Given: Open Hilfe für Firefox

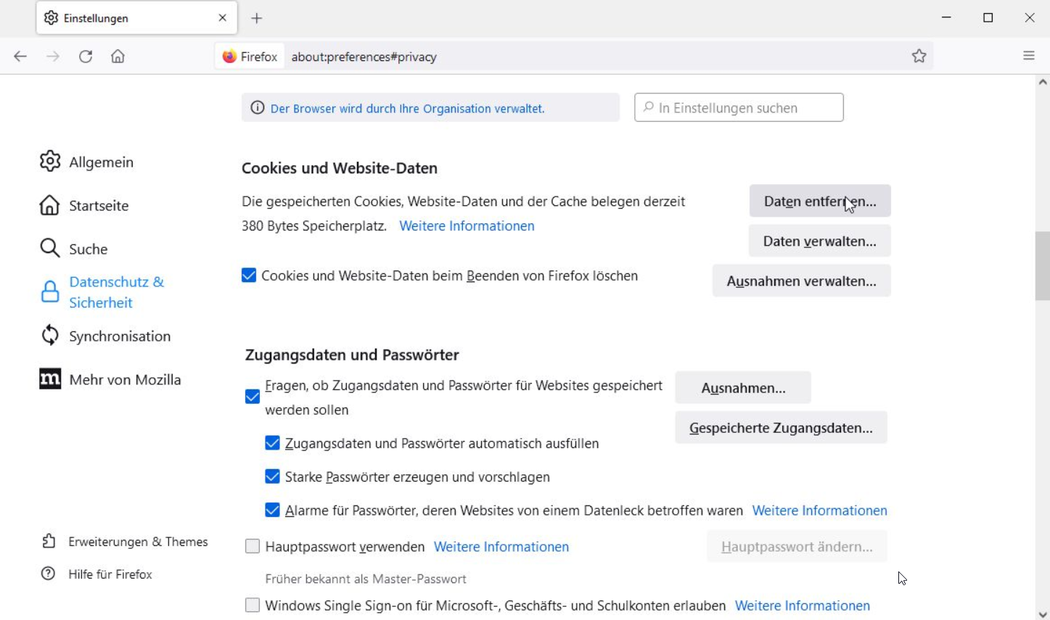Looking at the screenshot, I should point(110,574).
